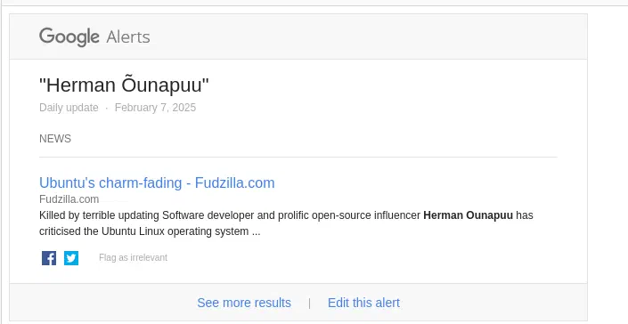Click the Google logo in header
628x324 pixels.
(69, 37)
